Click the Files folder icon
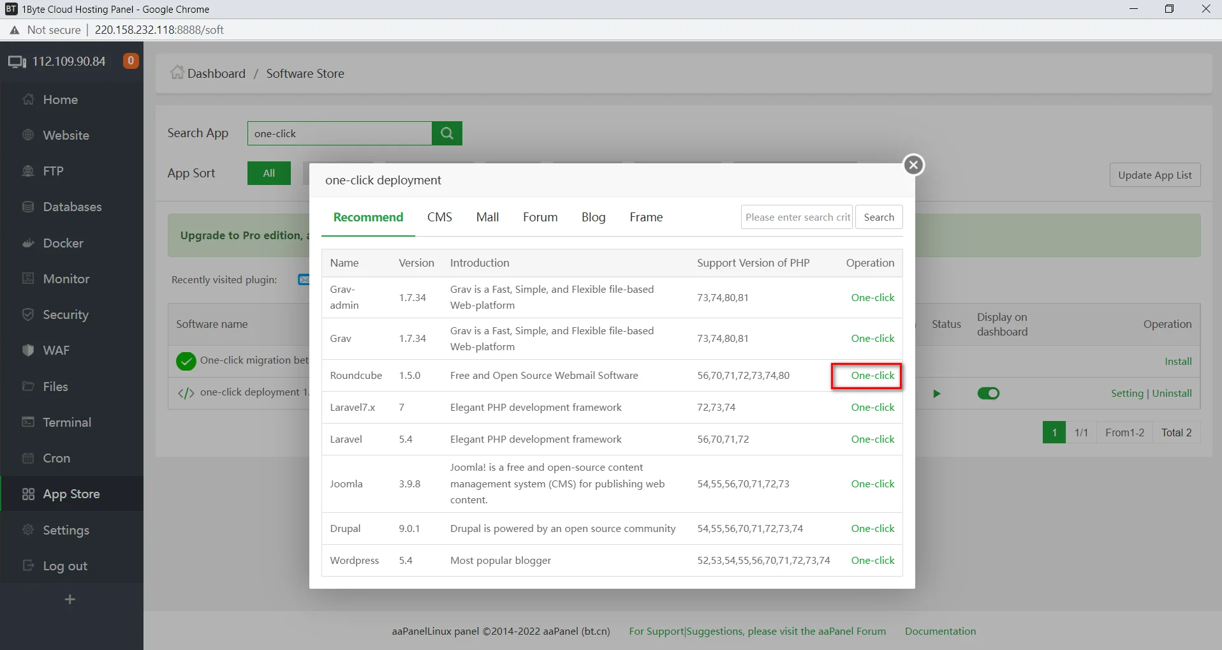 (x=28, y=387)
